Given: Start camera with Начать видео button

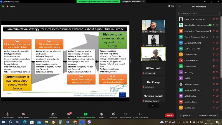Looking at the screenshot, I should click(x=23, y=115).
